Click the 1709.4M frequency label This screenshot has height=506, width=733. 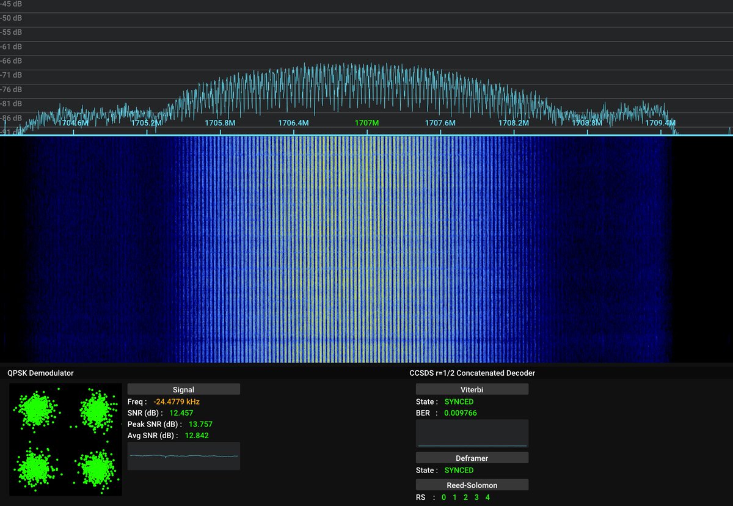[x=660, y=123]
